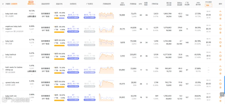Delete the baby bath keyword with trash icon

click(x=220, y=46)
